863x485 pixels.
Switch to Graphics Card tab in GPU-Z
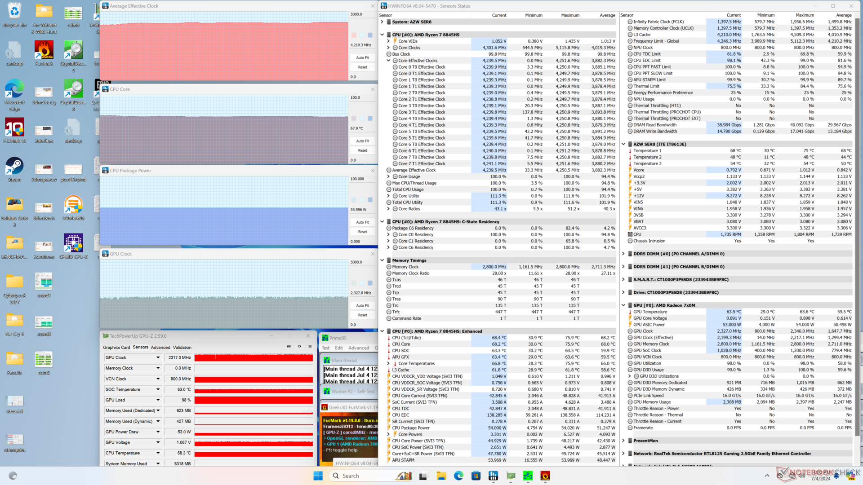point(116,347)
